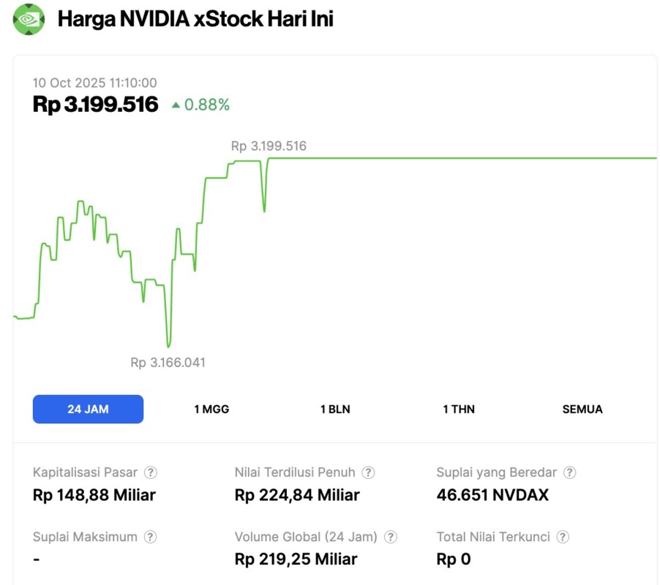
Task: Open the Nilai Terdilusi Penuh help icon
Action: [369, 472]
